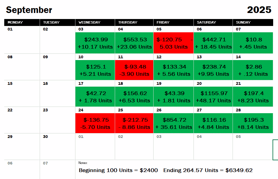
Task: Select the $553.53 cell with +23.06 Units
Action: 134,43
